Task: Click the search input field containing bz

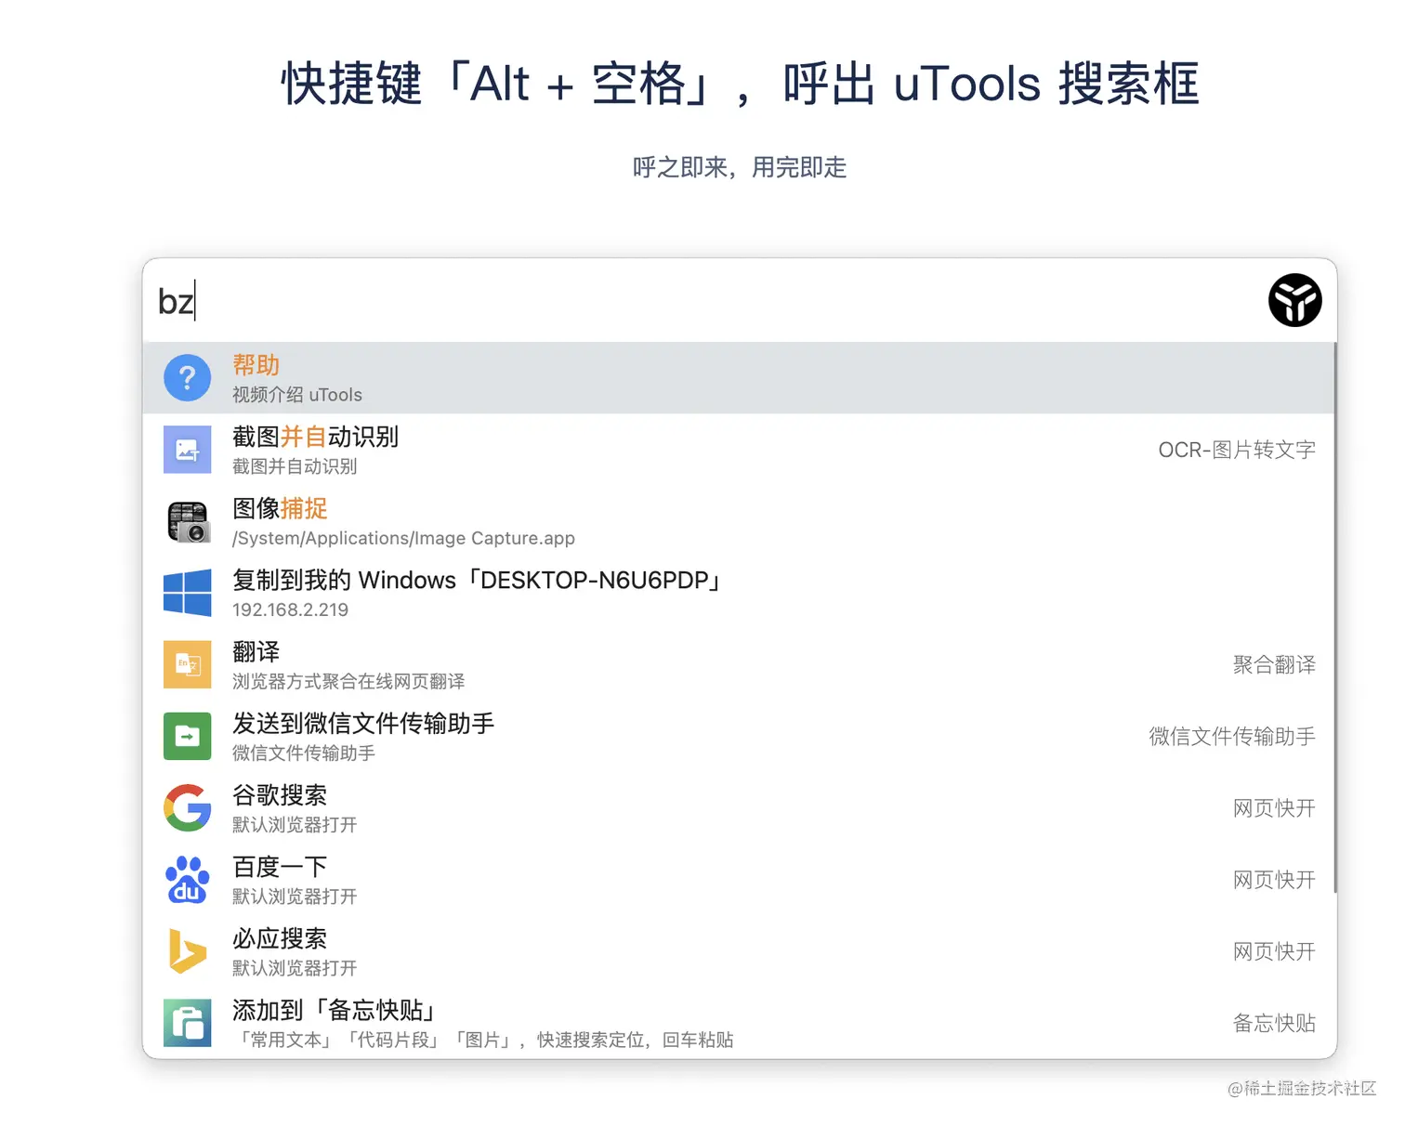Action: [702, 301]
